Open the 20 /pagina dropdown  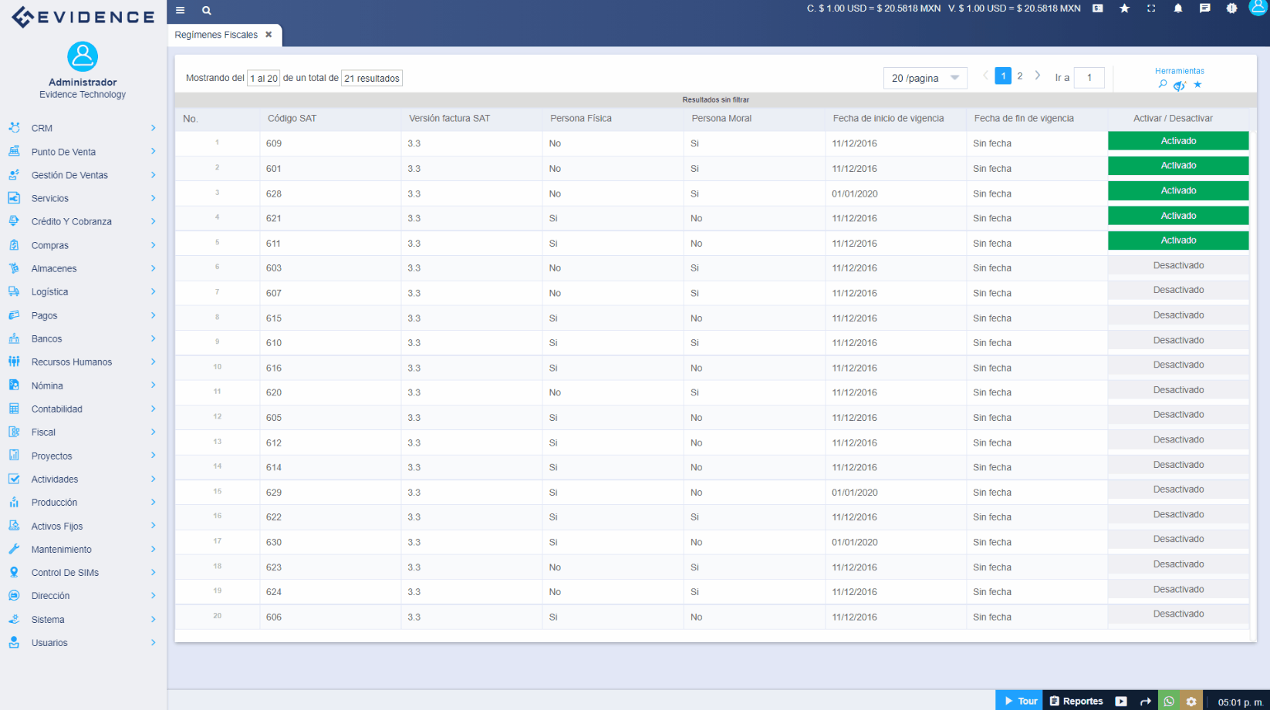tap(925, 78)
